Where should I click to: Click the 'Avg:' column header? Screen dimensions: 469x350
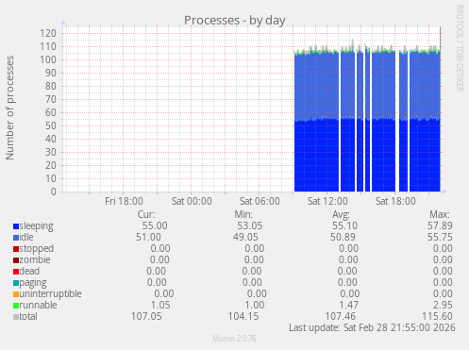341,214
